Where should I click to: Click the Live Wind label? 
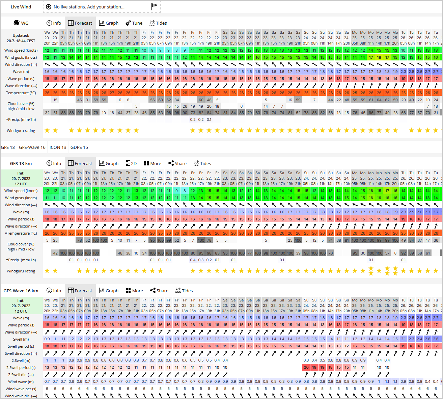pyautogui.click(x=21, y=7)
